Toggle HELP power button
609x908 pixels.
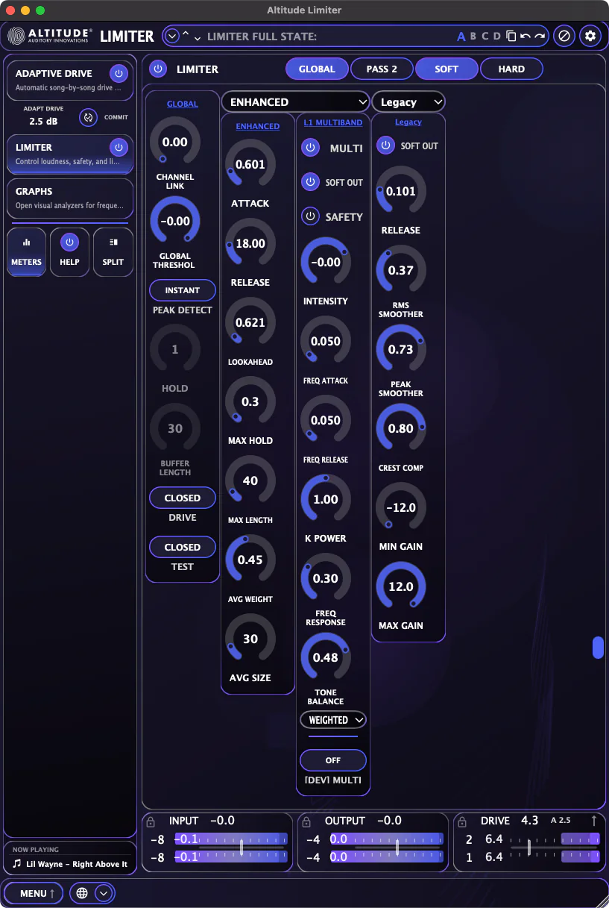69,242
